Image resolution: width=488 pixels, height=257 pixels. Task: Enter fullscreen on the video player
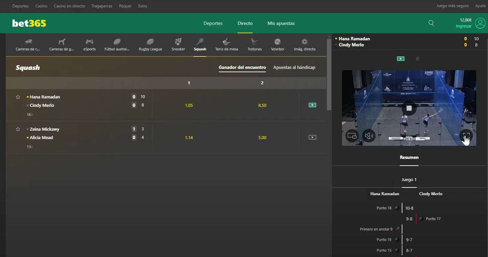click(466, 136)
